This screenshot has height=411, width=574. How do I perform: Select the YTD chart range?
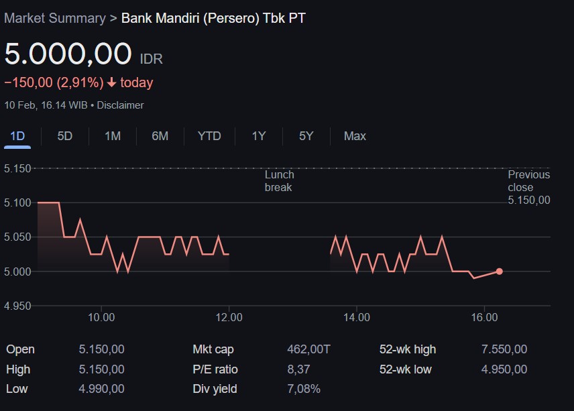(209, 136)
